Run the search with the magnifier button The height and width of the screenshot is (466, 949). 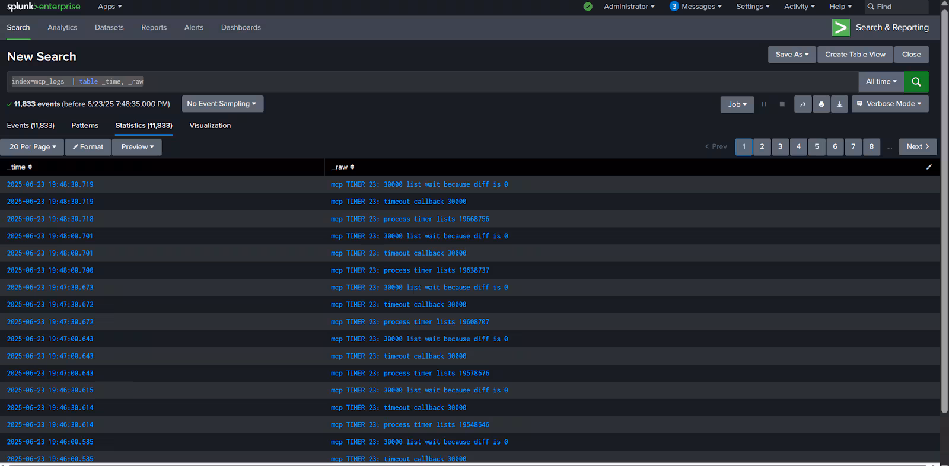(x=916, y=82)
